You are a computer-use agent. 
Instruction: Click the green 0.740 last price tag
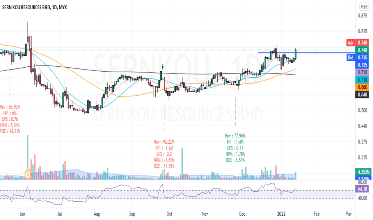coord(362,50)
